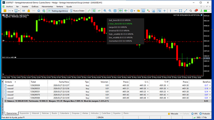The width and height of the screenshot is (214, 120).
Task: Select the trendline drawing tool
Action: tap(185, 11)
